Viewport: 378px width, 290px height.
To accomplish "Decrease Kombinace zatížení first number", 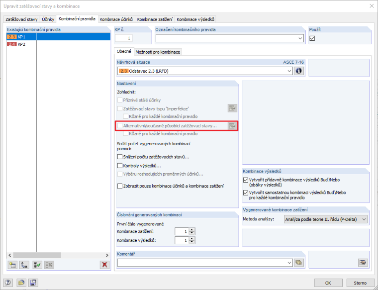I will 192,233.
